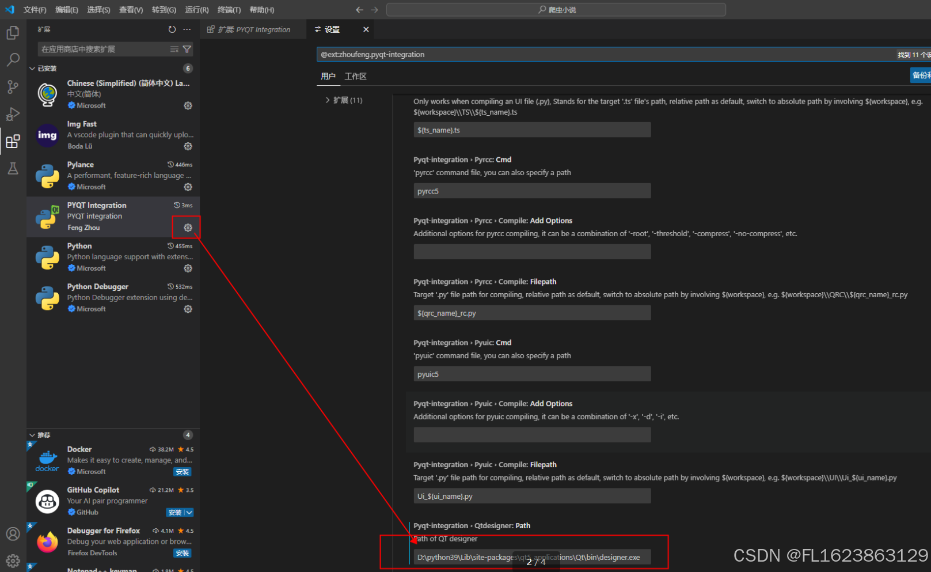
Task: Select the Img Fast extension entry
Action: [113, 135]
